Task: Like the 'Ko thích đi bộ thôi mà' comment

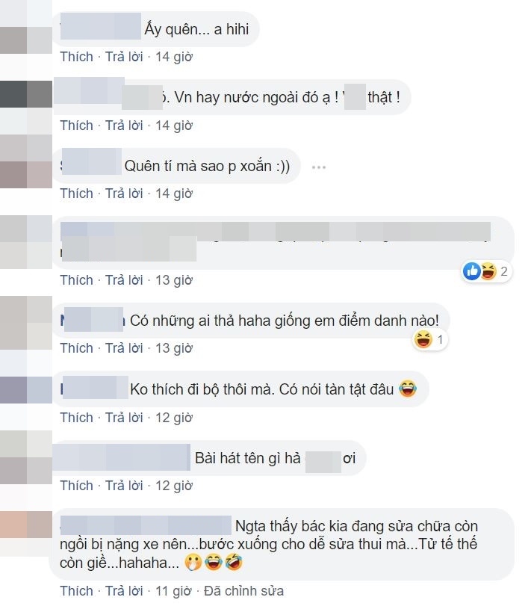Action: coord(76,418)
